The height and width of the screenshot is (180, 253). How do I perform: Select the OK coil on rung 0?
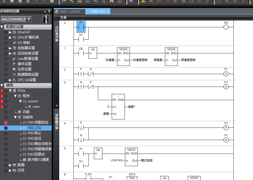pyautogui.click(x=226, y=27)
